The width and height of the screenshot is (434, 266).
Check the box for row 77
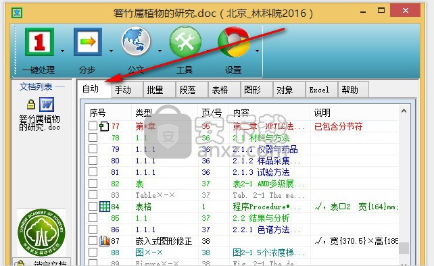pos(93,126)
